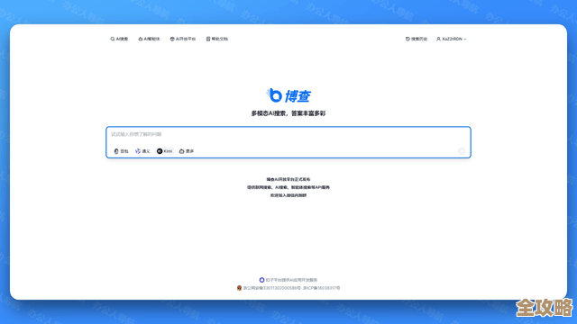The image size is (577, 324).
Task: Click the 博查 logo
Action: pyautogui.click(x=288, y=95)
